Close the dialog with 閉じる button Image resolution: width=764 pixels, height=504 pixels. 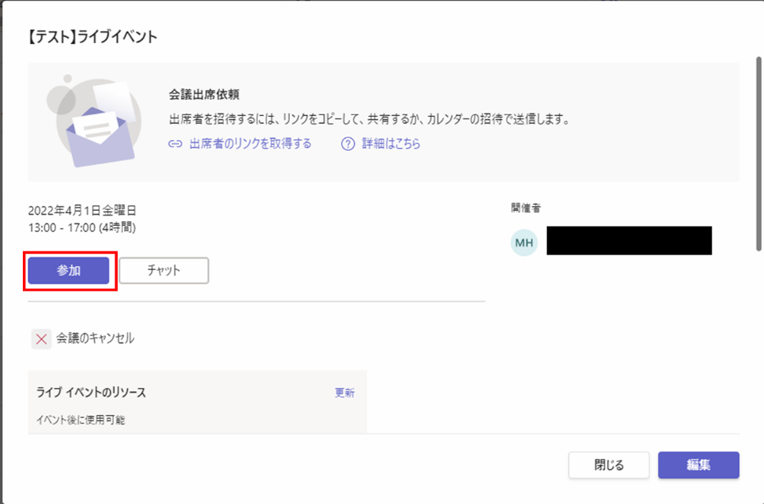tap(608, 465)
